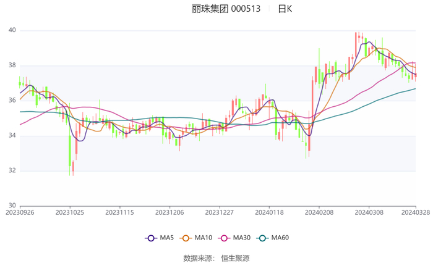Click the 36 price axis label

point(12,101)
